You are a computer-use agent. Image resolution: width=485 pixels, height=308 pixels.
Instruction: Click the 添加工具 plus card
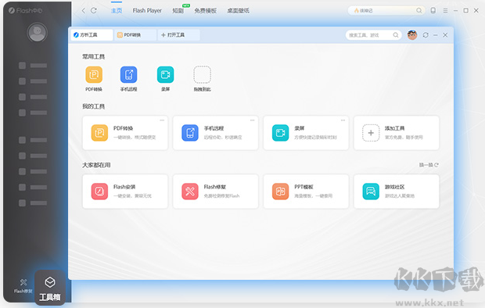397,133
